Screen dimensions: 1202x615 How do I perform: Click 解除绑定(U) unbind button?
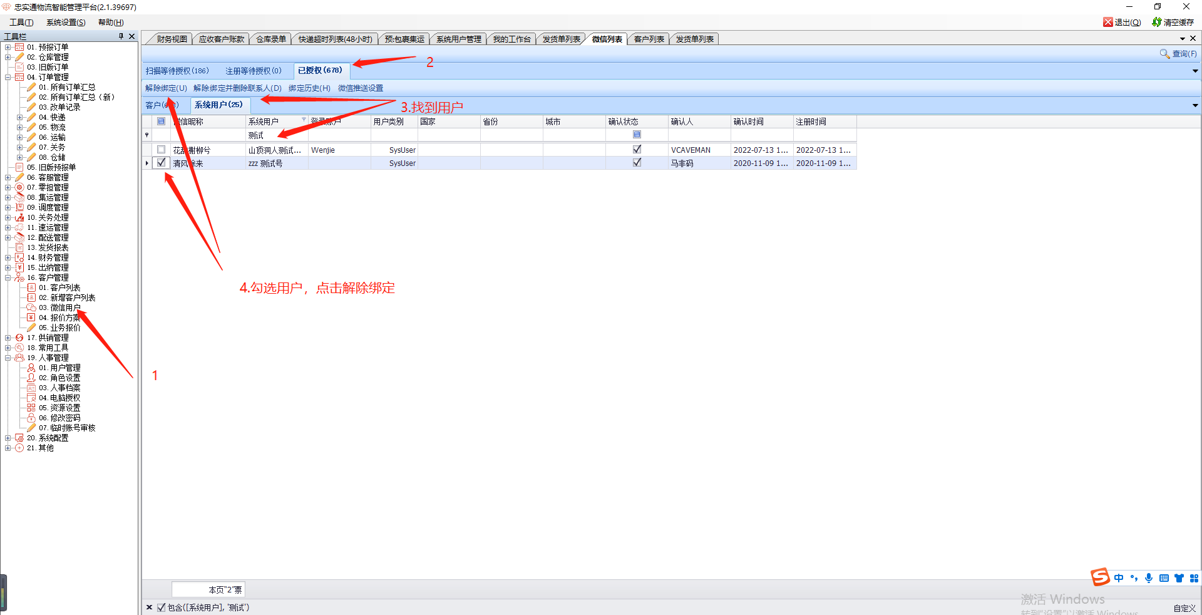[x=166, y=88]
